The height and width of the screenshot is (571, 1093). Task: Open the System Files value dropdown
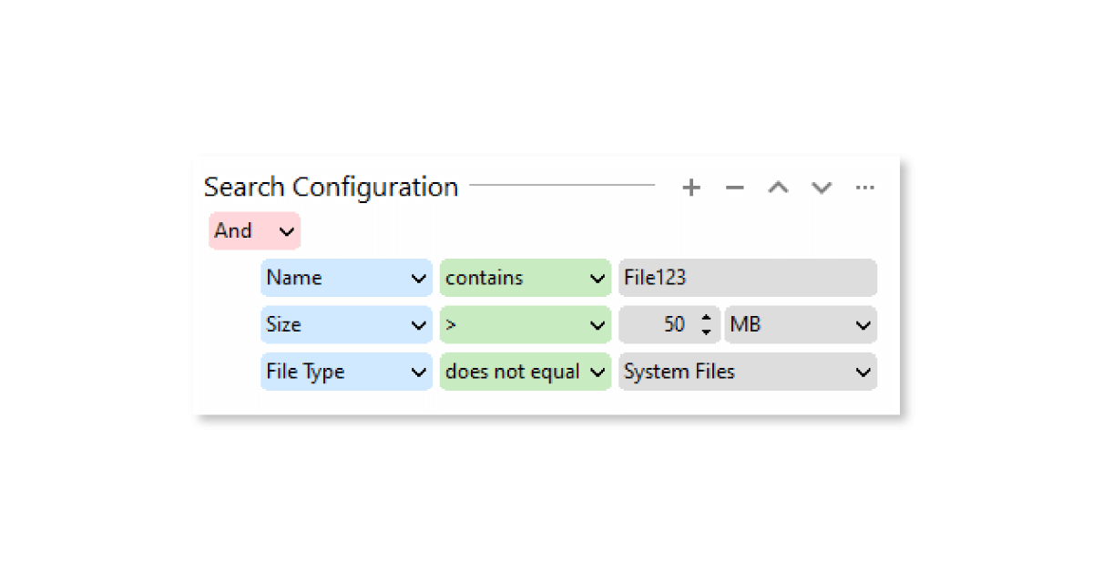[747, 372]
